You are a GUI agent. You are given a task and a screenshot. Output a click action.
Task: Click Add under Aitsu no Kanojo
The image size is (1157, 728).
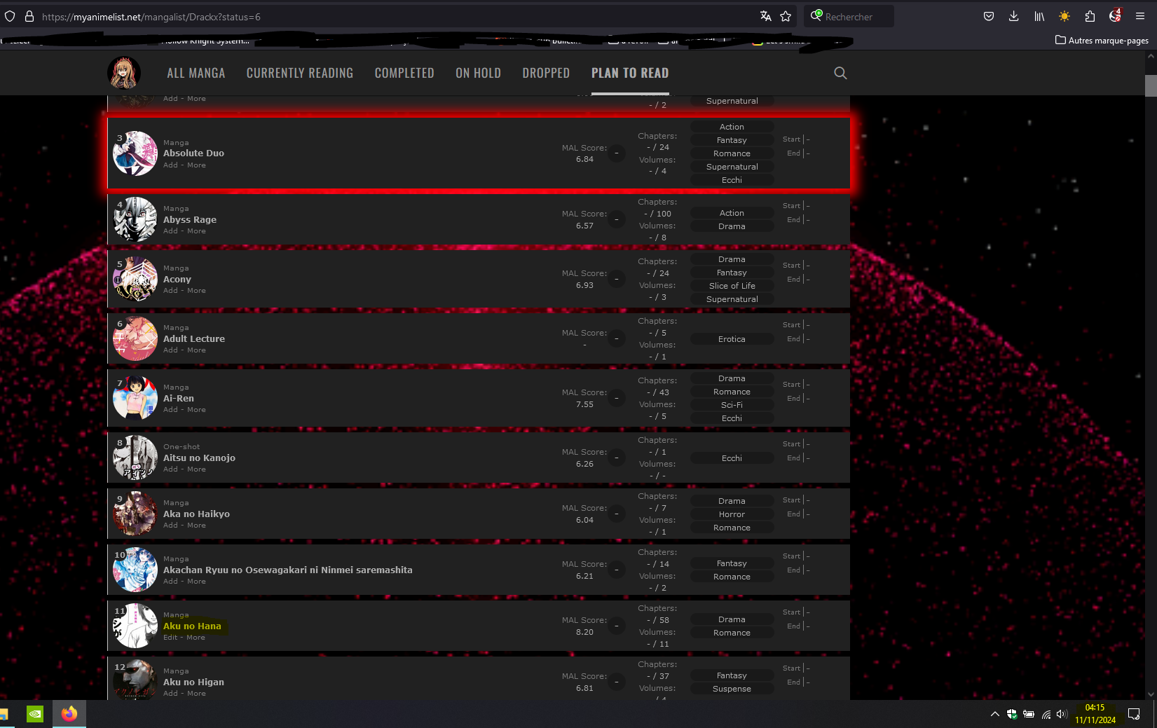170,469
